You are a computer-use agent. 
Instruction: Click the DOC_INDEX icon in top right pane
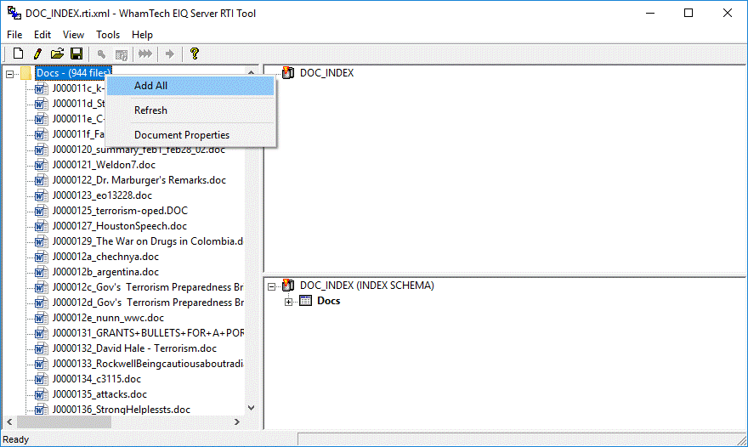288,73
